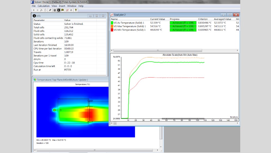The width and height of the screenshot is (271, 153).
Task: Click the Parameter column header in Info
Action: pyautogui.click(x=39, y=20)
